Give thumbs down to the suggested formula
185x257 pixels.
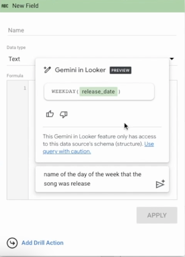(x=64, y=114)
